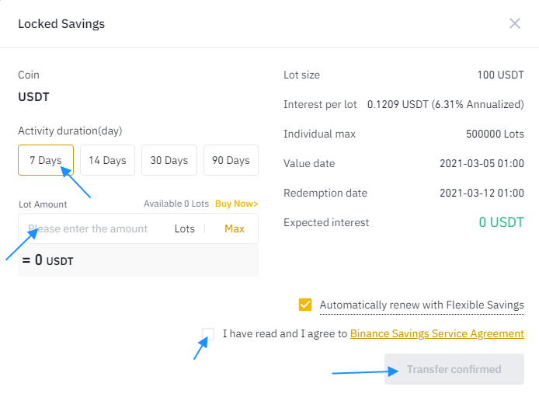Image resolution: width=539 pixels, height=401 pixels.
Task: Click the Transfer confirmed button
Action: (454, 369)
